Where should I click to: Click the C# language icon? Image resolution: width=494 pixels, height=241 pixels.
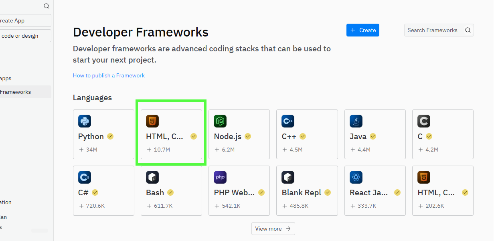85,177
